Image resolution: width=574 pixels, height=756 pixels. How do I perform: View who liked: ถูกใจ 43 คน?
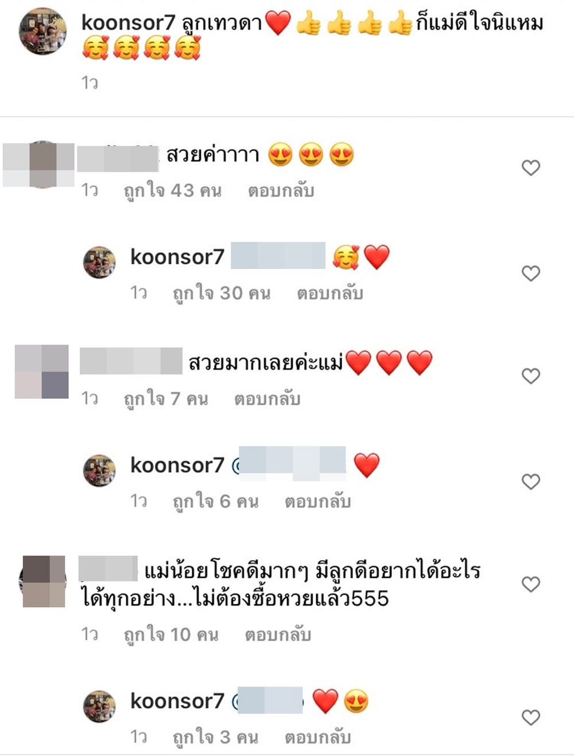click(173, 191)
